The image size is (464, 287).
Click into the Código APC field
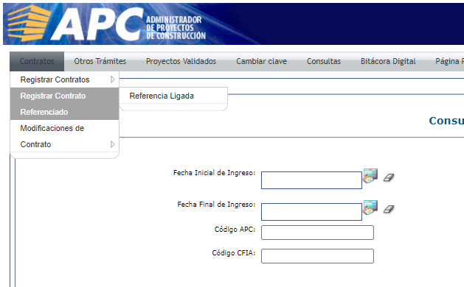point(317,233)
